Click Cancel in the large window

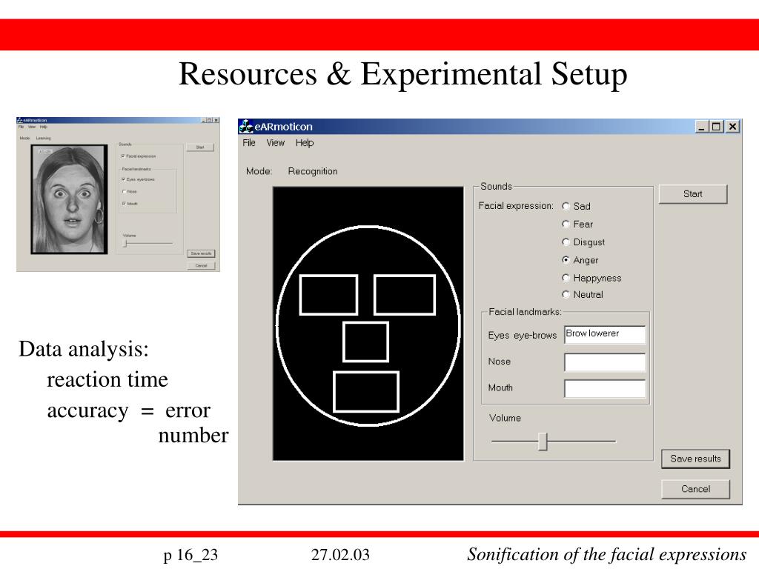(x=695, y=489)
